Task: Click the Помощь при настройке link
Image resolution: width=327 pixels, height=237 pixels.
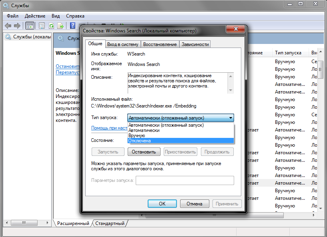Action: pyautogui.click(x=109, y=128)
